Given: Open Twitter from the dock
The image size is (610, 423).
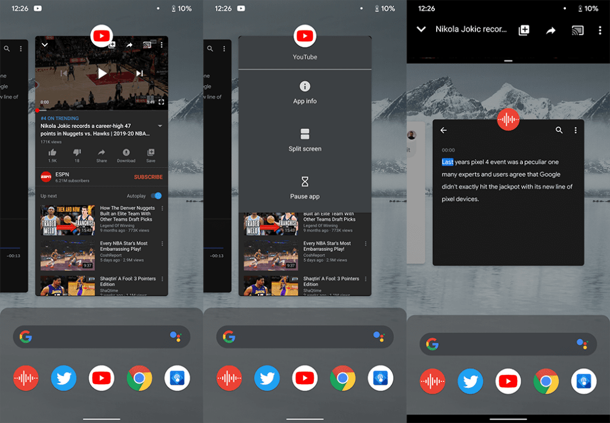Looking at the screenshot, I should (64, 378).
